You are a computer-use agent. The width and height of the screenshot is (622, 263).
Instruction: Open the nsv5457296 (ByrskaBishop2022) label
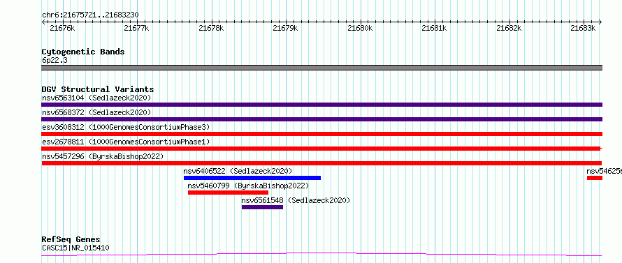point(103,156)
